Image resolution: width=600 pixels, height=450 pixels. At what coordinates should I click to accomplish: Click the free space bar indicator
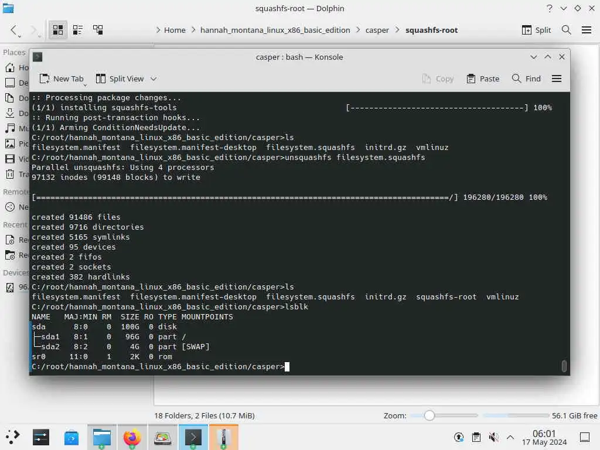pos(516,415)
